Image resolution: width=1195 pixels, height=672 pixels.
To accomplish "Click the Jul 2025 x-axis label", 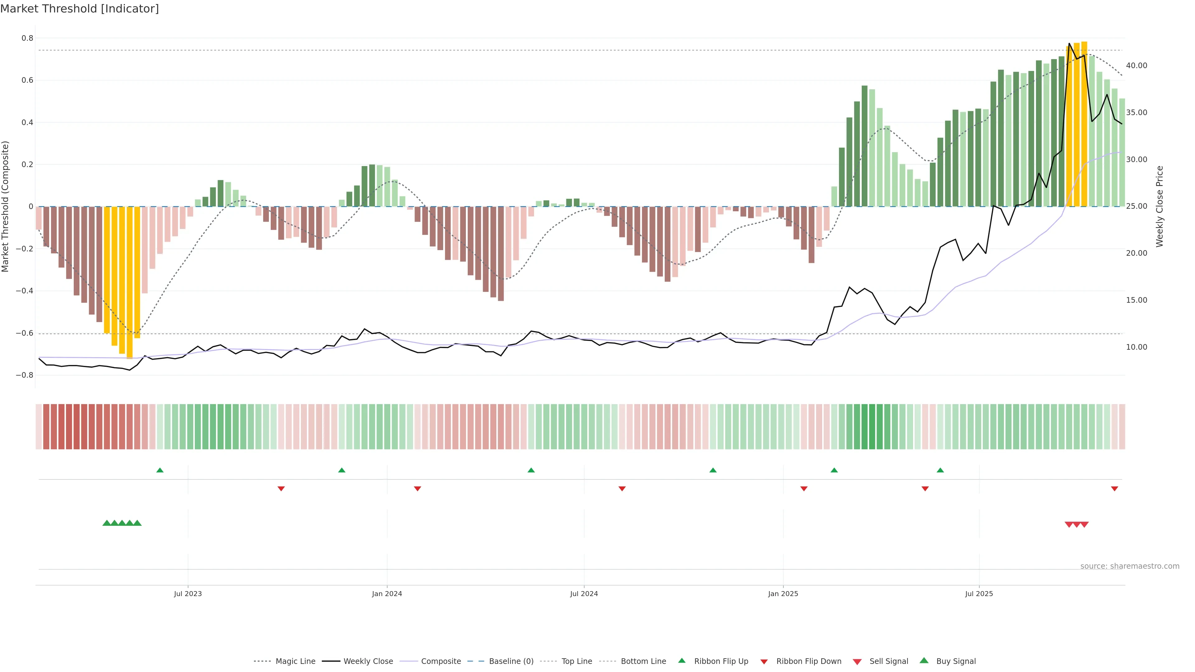I will (979, 594).
